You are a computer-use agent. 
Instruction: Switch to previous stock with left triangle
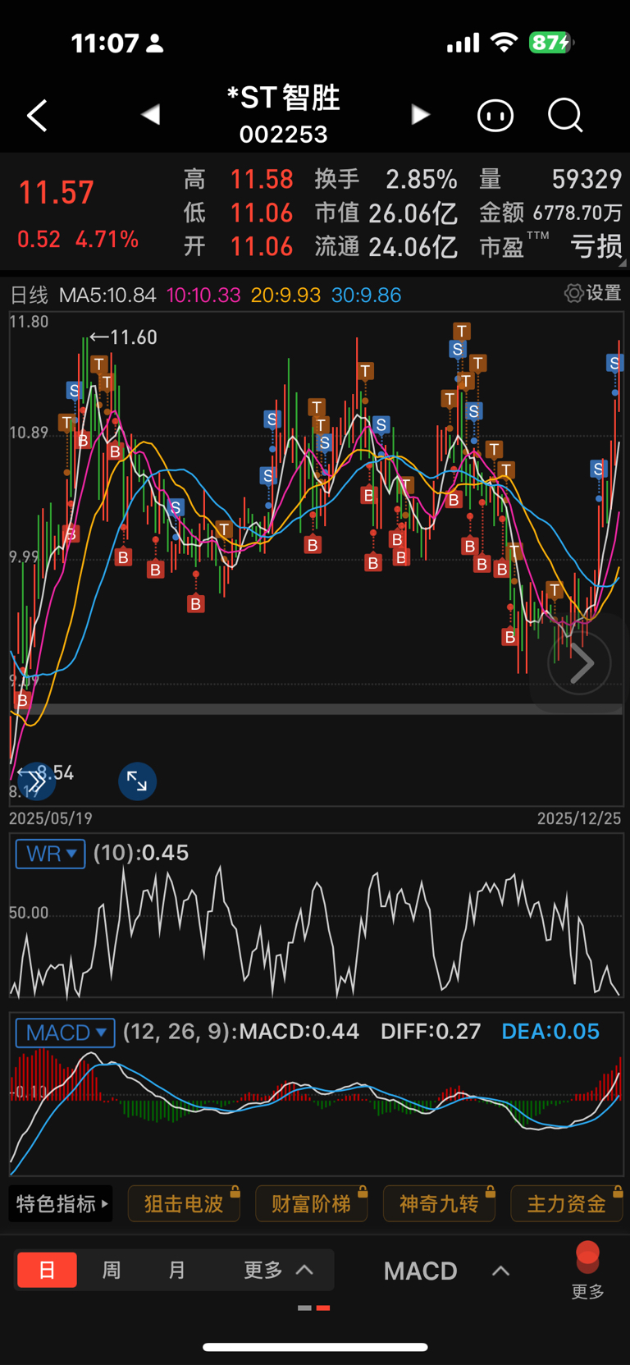(x=150, y=115)
